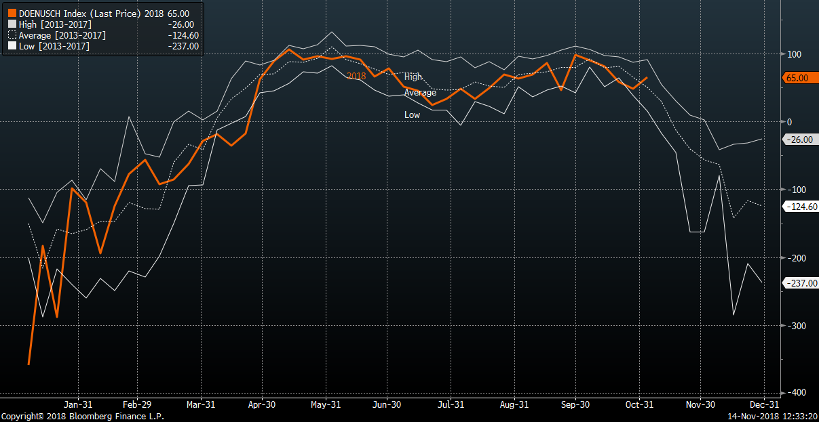Select legend value -237.00 for Low

(183, 46)
